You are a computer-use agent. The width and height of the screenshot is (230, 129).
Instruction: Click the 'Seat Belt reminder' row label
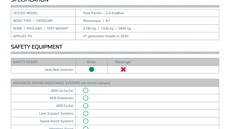pos(59,70)
